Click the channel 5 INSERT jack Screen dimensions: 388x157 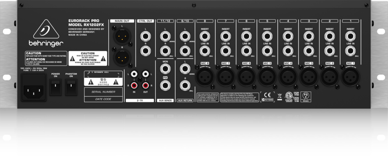coord(267,36)
